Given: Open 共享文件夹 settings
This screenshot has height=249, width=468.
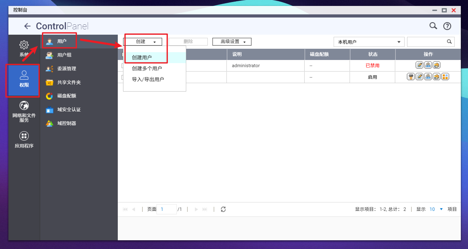Looking at the screenshot, I should point(79,82).
